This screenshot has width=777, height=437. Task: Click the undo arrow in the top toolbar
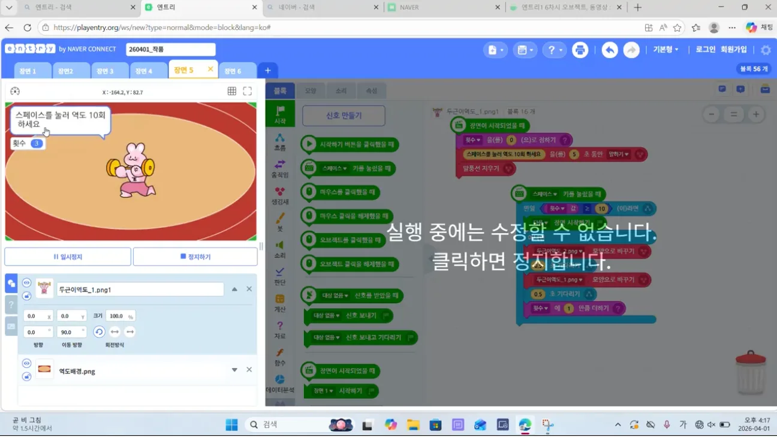[609, 50]
